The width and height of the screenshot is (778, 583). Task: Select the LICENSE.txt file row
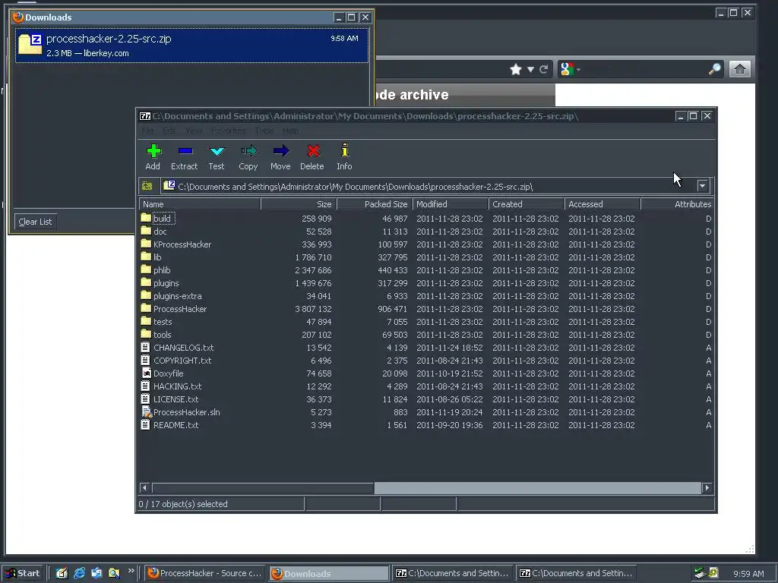[426, 399]
